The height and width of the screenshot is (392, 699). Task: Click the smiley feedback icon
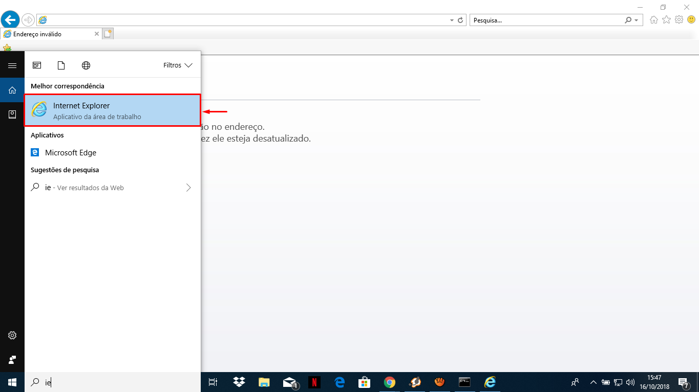point(691,20)
